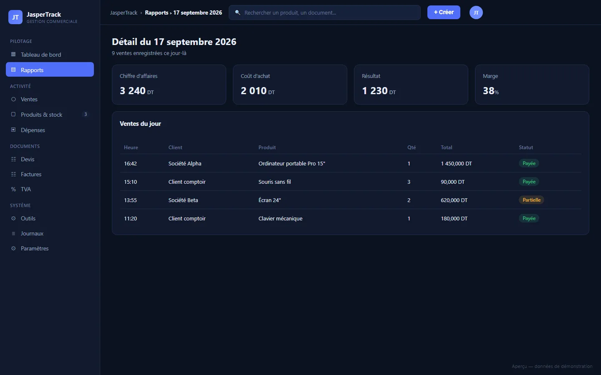601x375 pixels.
Task: Click the Société Beta client cell
Action: tap(183, 200)
